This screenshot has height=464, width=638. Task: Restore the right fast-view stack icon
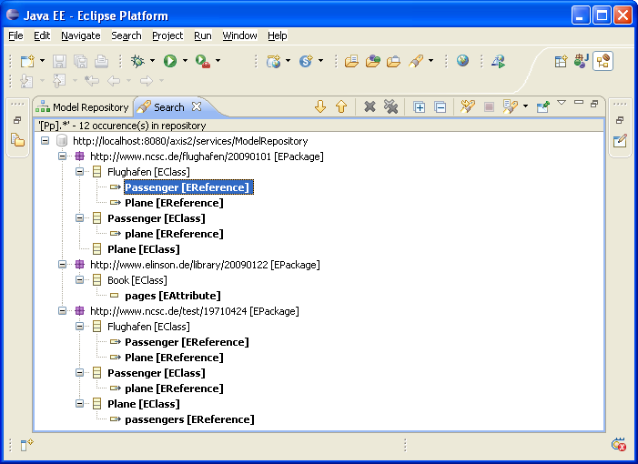[x=620, y=120]
